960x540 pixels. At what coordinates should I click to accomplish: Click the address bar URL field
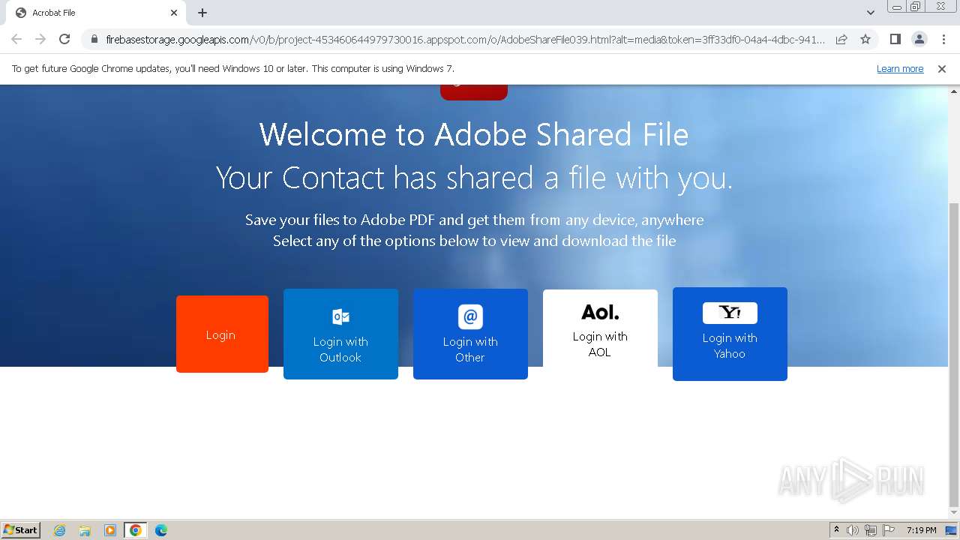point(465,39)
